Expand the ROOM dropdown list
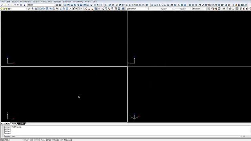Viewport: 251px width, 141px height. 54,5
